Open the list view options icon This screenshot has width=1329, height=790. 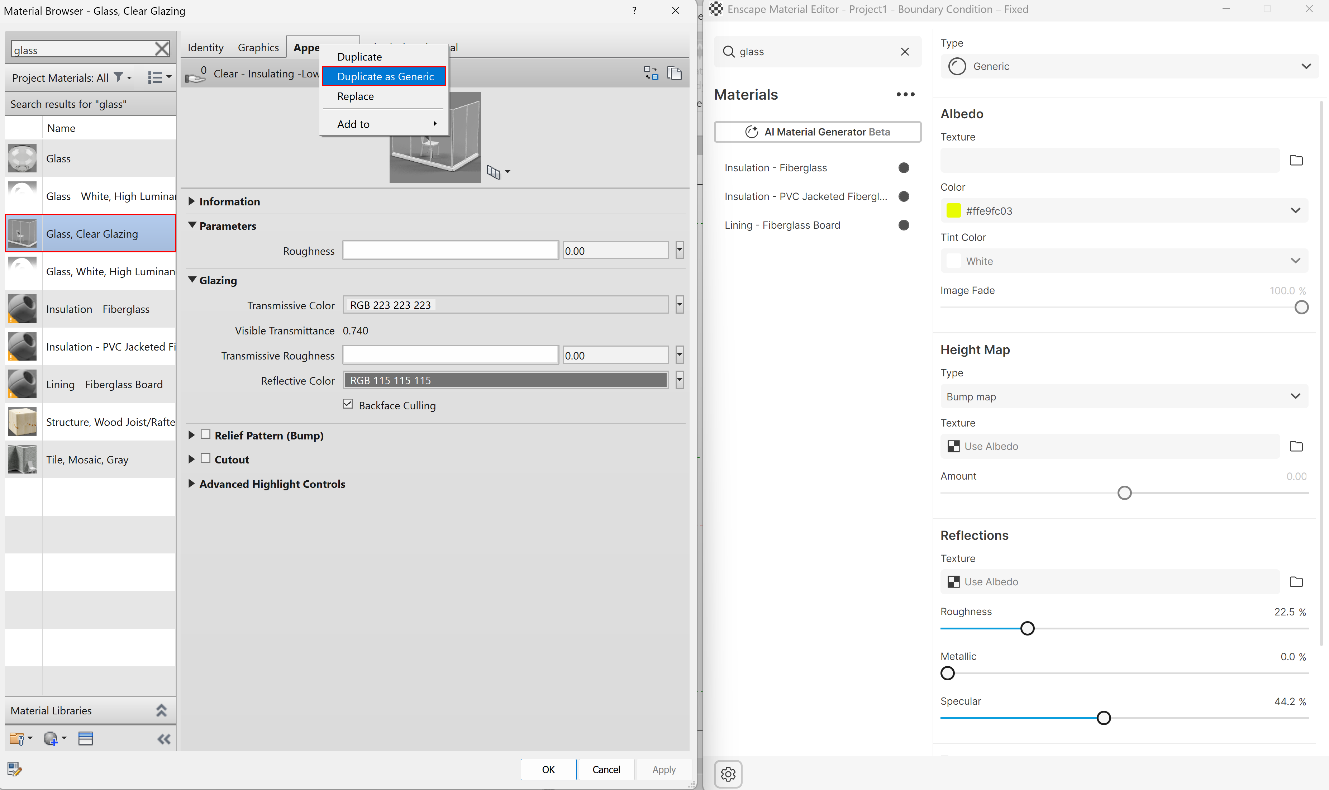pyautogui.click(x=159, y=78)
